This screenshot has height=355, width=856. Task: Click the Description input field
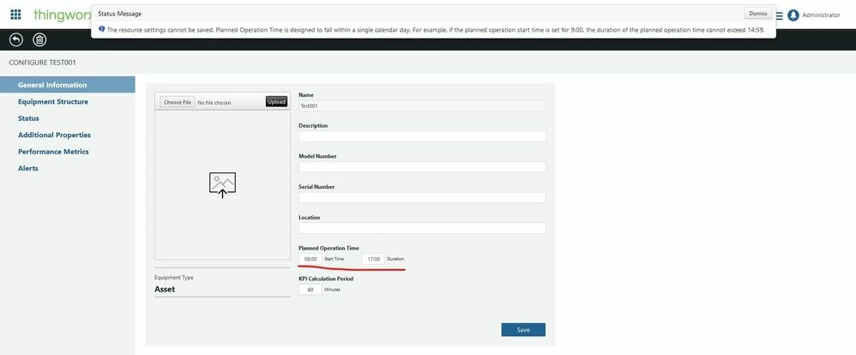(422, 136)
